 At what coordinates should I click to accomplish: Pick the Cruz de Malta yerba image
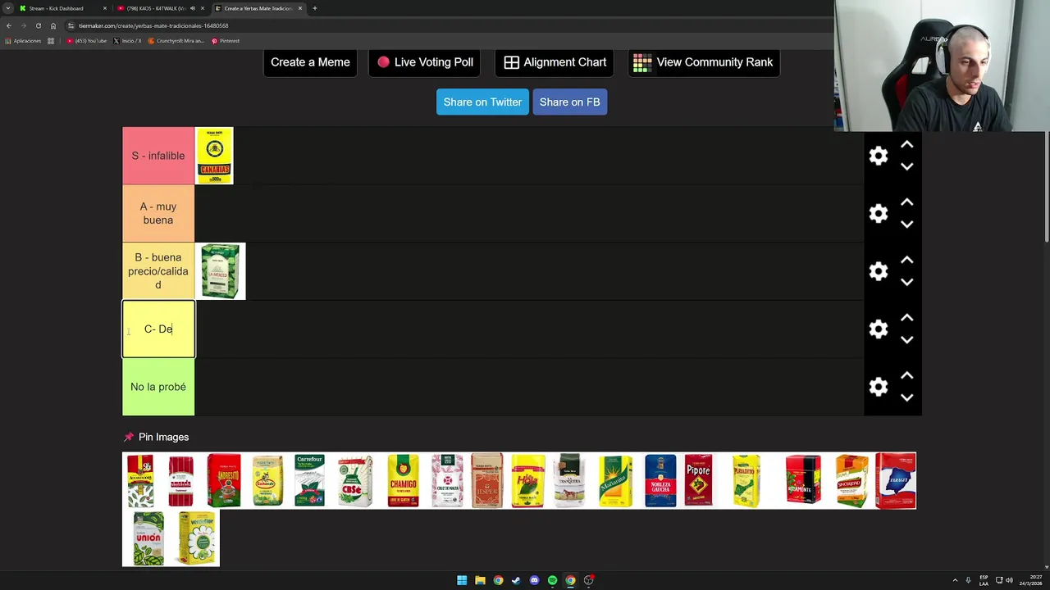tap(447, 480)
